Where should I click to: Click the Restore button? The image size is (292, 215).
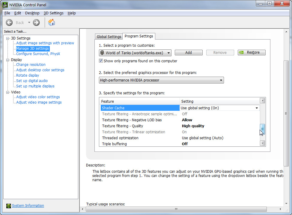pyautogui.click(x=252, y=52)
